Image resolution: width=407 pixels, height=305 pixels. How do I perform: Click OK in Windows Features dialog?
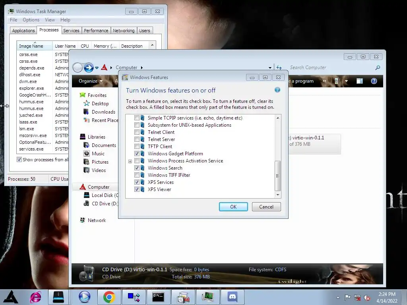233,207
